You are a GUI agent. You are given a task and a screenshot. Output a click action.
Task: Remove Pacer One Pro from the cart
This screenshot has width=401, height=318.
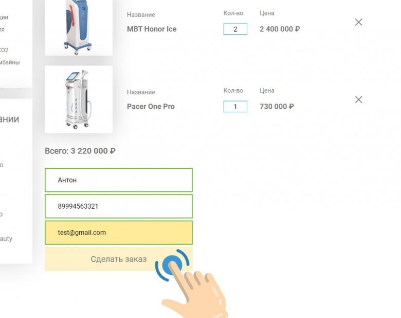358,100
